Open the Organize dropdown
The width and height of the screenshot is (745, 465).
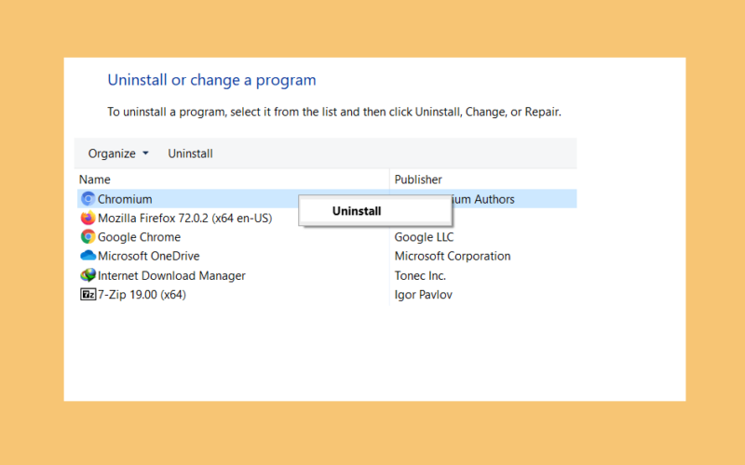(118, 153)
